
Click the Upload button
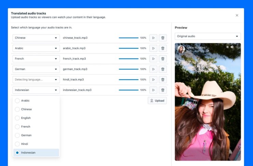(157, 101)
